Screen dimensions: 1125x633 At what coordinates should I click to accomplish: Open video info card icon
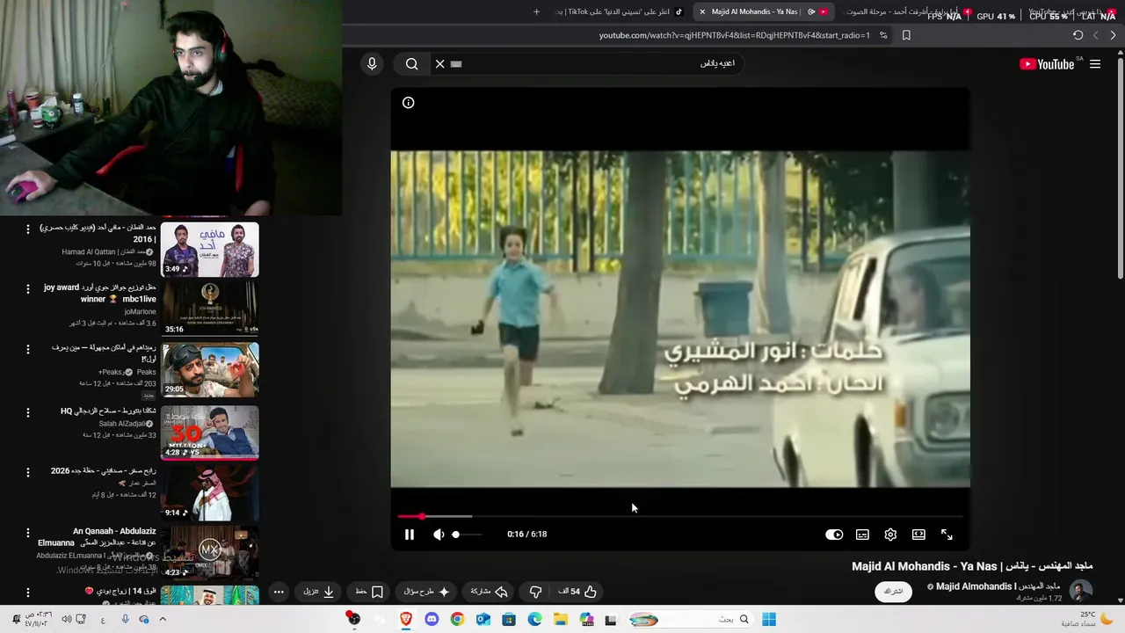pyautogui.click(x=409, y=103)
